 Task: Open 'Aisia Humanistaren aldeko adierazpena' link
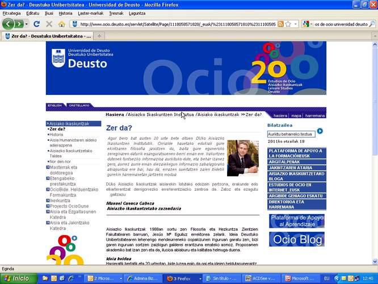73,143
